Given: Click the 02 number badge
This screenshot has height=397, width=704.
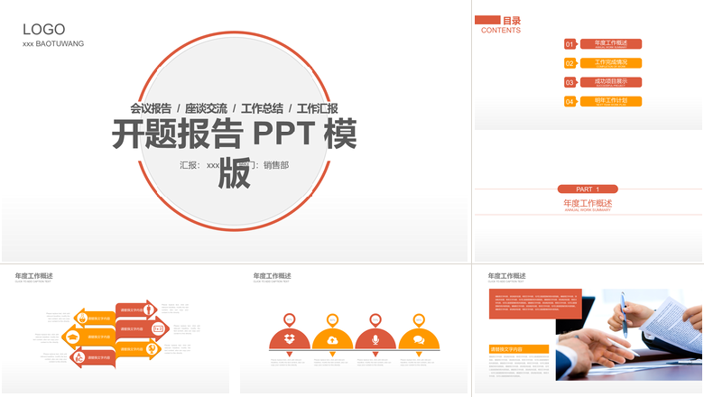Looking at the screenshot, I should [570, 63].
